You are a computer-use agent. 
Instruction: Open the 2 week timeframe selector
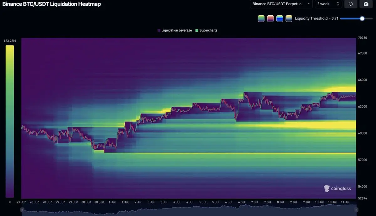click(x=328, y=4)
